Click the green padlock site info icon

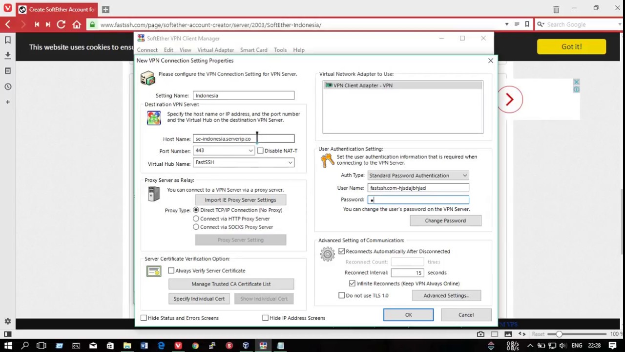[92, 24]
